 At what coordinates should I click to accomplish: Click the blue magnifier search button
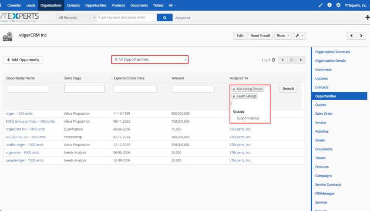(x=165, y=17)
